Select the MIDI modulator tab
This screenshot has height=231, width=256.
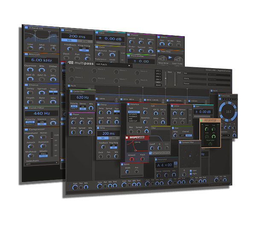click(x=158, y=82)
